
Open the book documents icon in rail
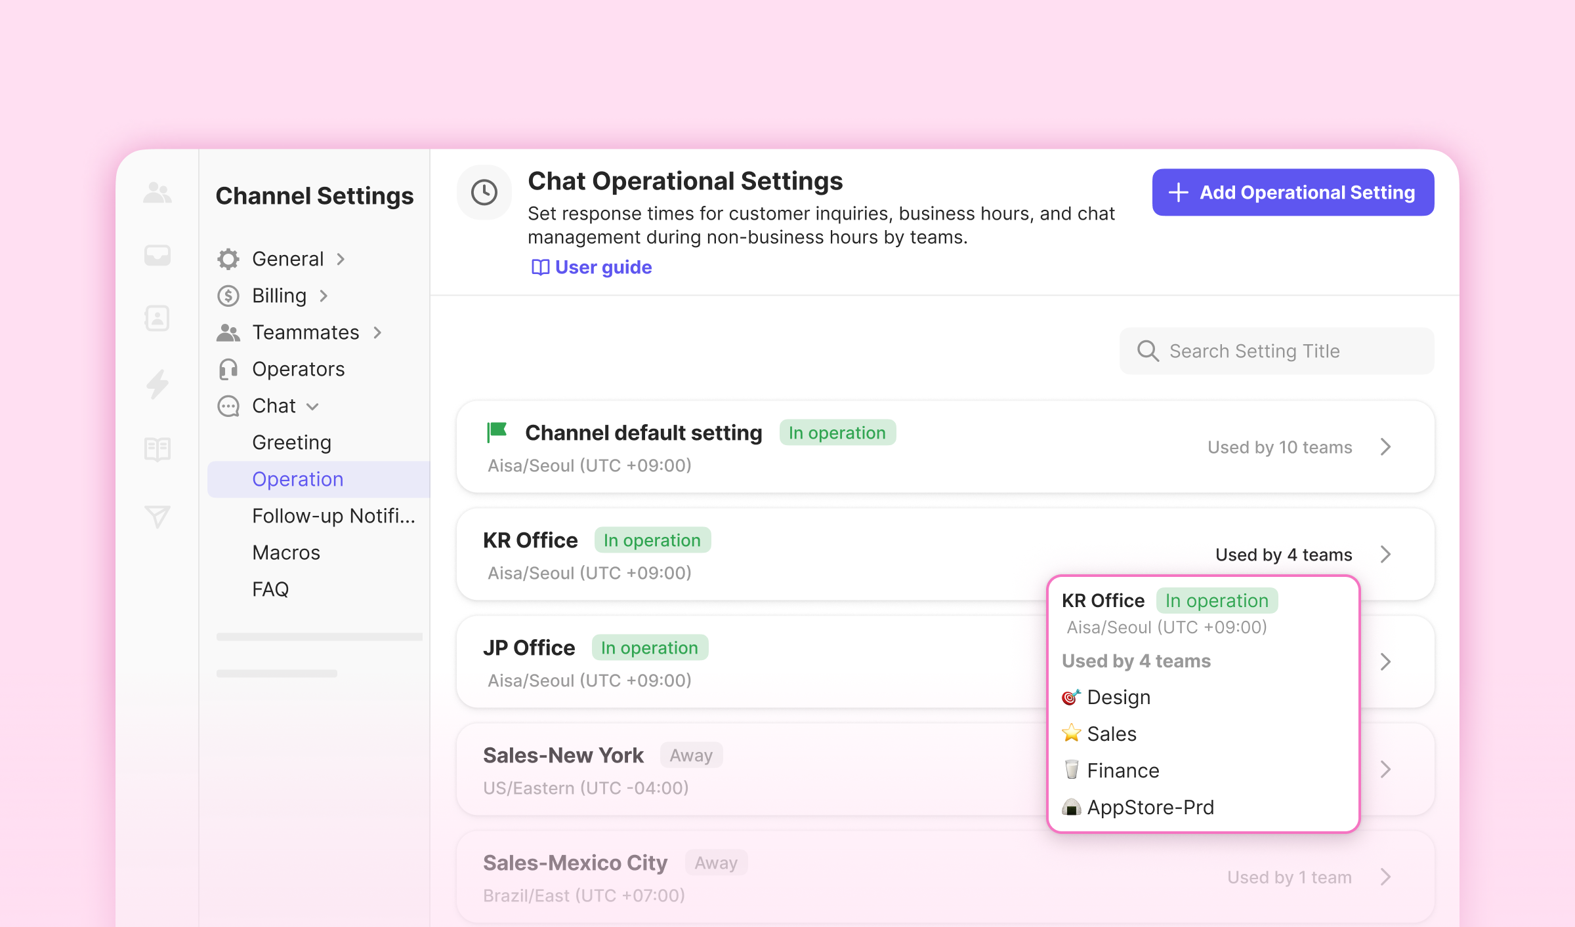point(157,449)
